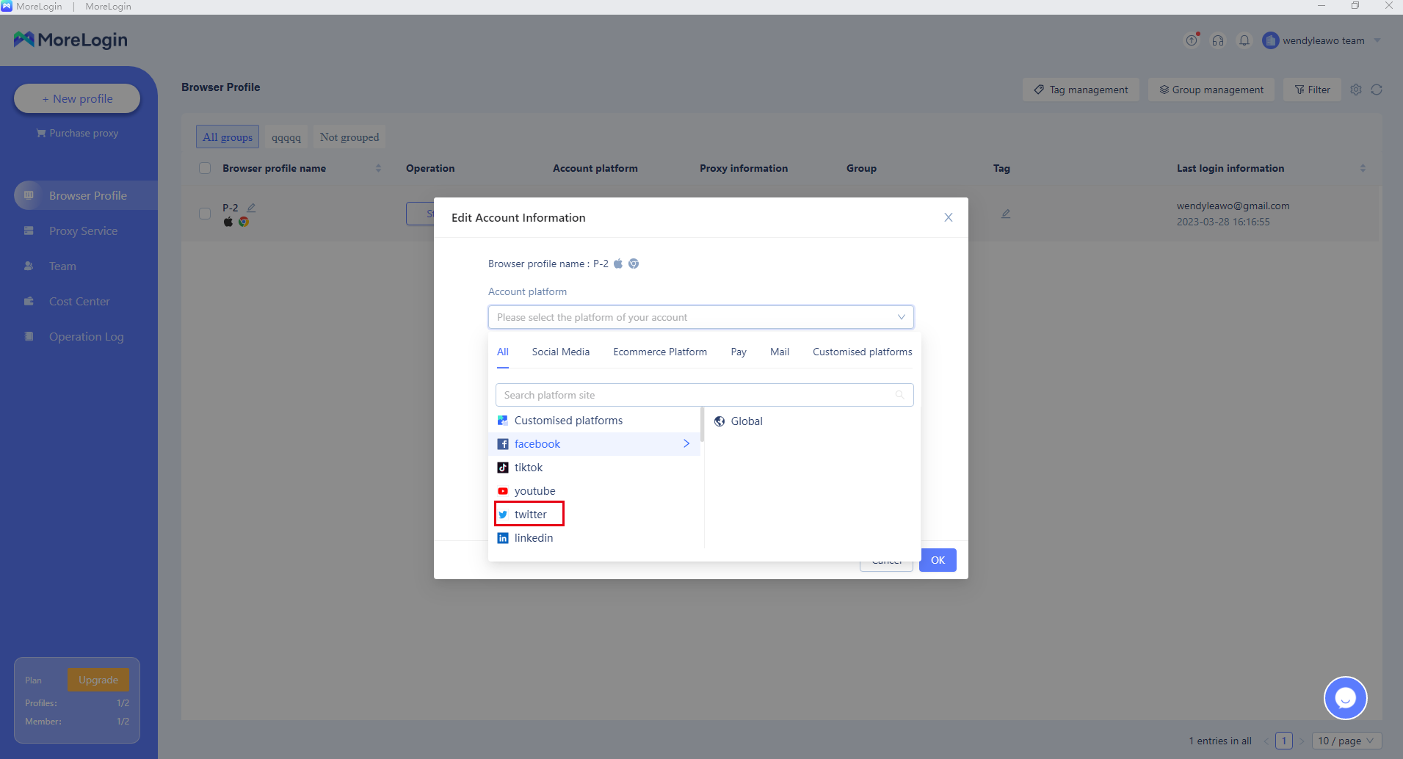Go to page 1

click(x=1284, y=741)
